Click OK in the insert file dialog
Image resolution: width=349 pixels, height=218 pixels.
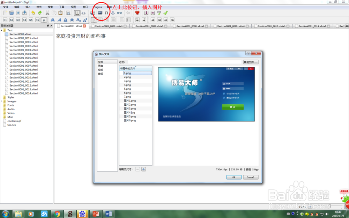[x=234, y=177]
